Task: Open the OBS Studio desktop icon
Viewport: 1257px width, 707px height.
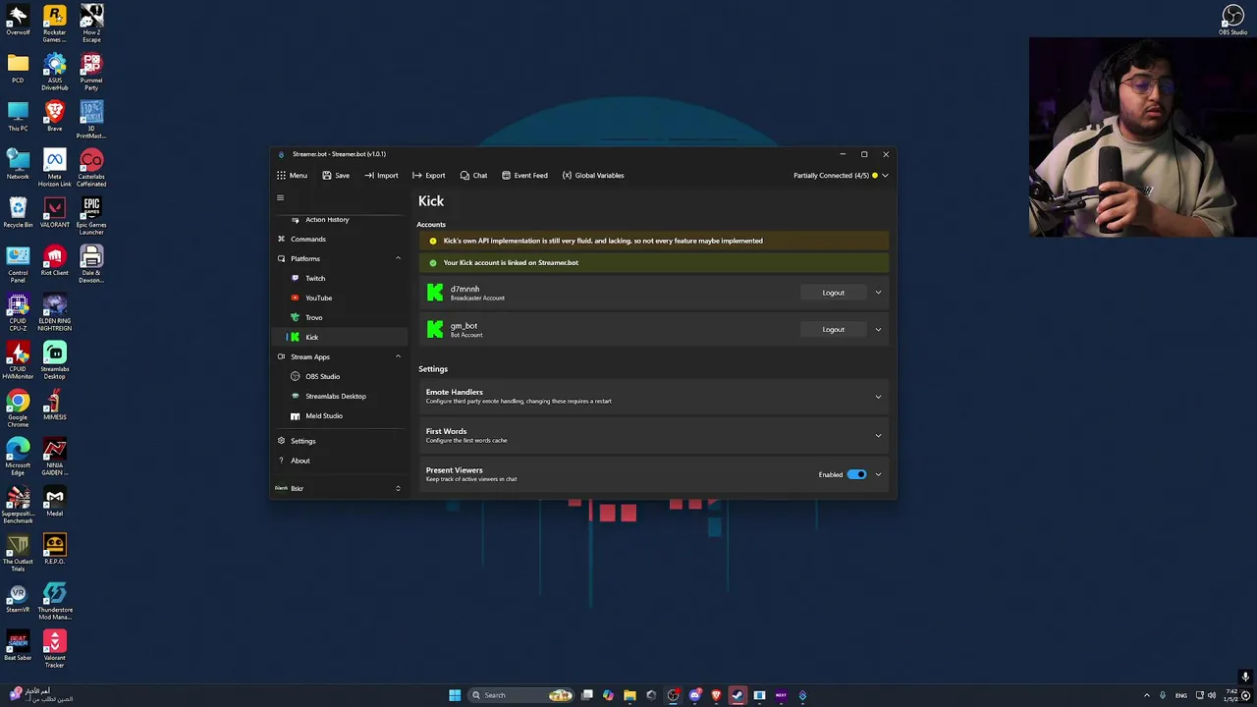Action: pos(1233,20)
